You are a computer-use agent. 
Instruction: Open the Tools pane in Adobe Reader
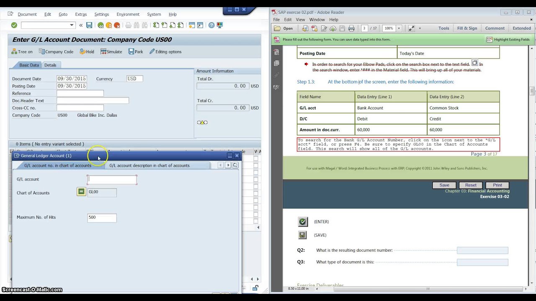444,28
